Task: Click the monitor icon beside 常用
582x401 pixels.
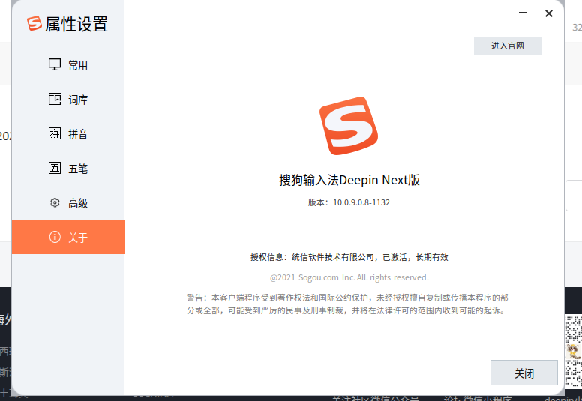Action: [55, 64]
